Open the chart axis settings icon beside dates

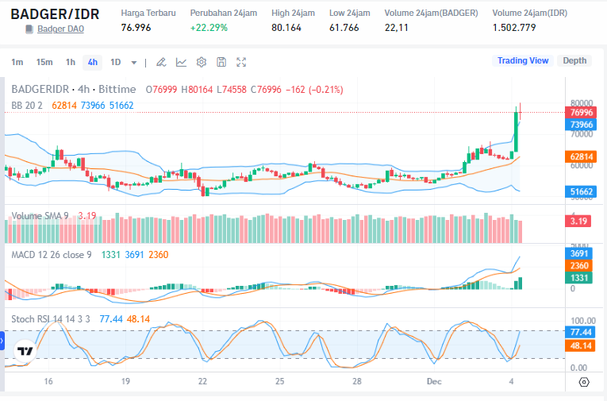pos(584,382)
